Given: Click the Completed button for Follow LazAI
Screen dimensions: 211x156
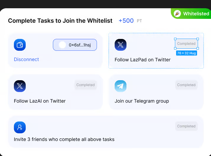Looking at the screenshot, I should (x=85, y=85).
